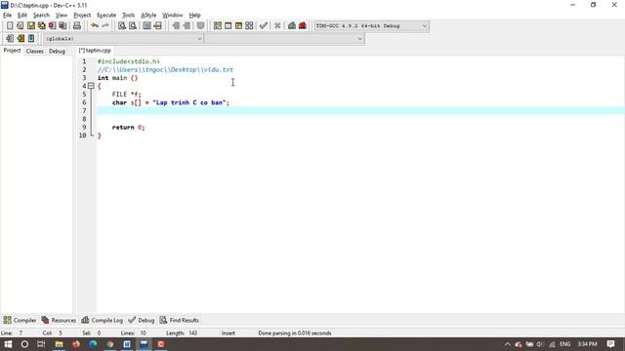This screenshot has height=351, width=625.
Task: Switch to the Project side tab
Action: click(x=12, y=51)
